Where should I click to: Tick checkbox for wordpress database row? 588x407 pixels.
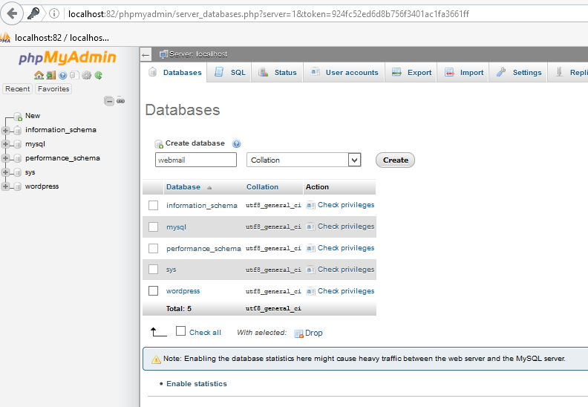[x=153, y=290]
